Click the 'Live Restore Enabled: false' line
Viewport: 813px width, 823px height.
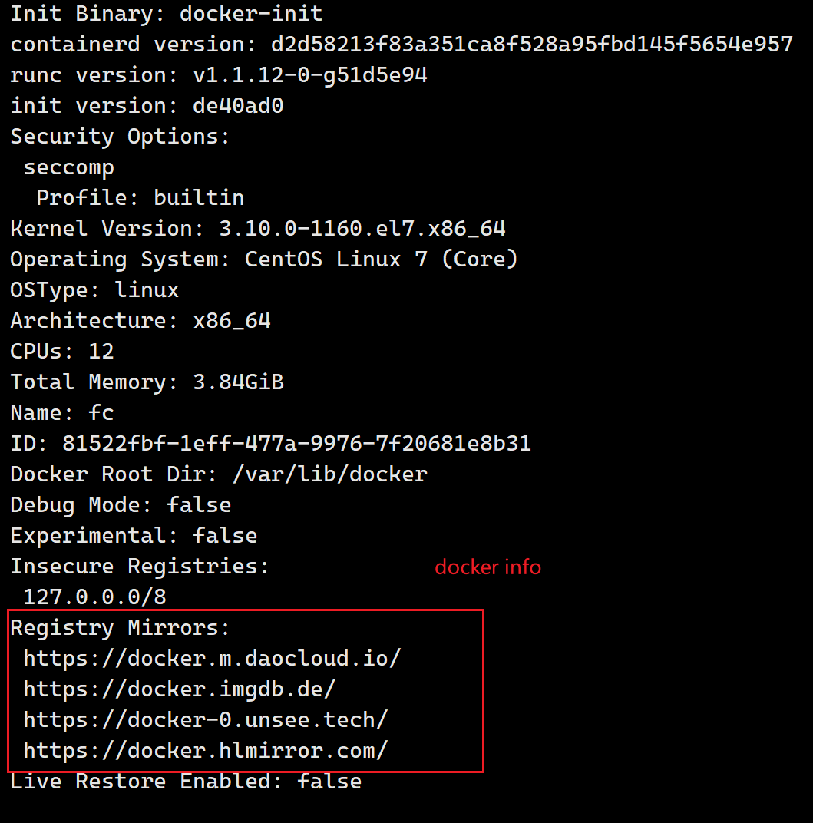pos(186,782)
